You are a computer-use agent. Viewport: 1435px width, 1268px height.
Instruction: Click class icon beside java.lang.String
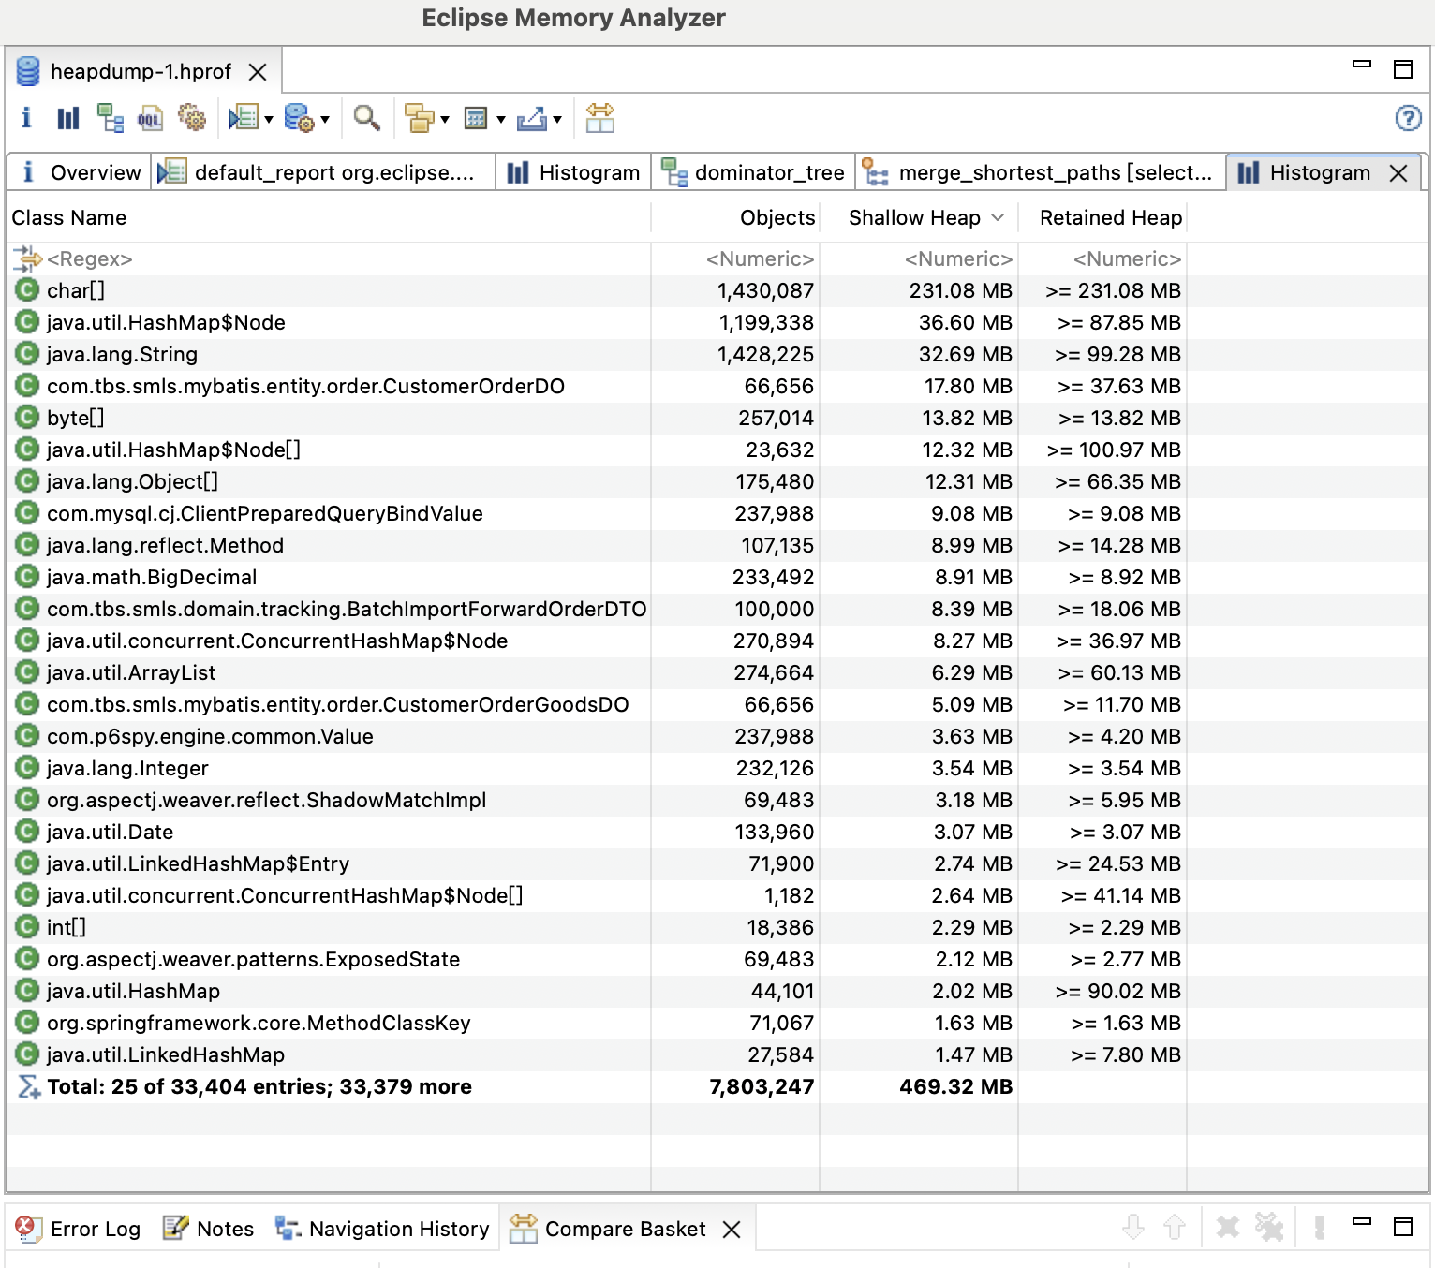click(x=27, y=354)
